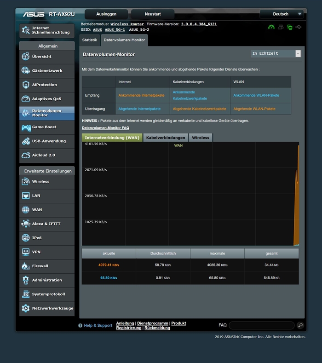
Task: Click the ASUS SSID link
Action: pyautogui.click(x=98, y=29)
